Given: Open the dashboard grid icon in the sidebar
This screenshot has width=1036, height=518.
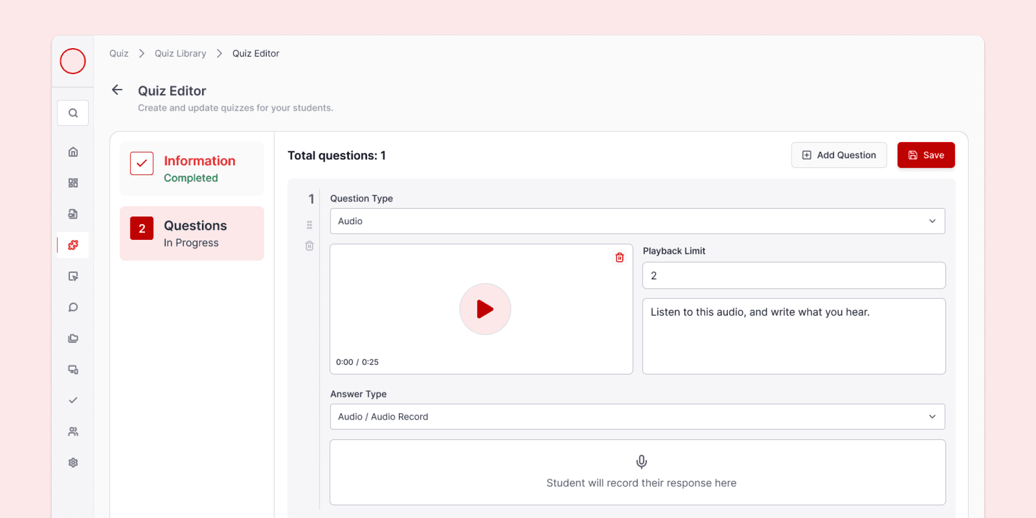Looking at the screenshot, I should [x=73, y=183].
